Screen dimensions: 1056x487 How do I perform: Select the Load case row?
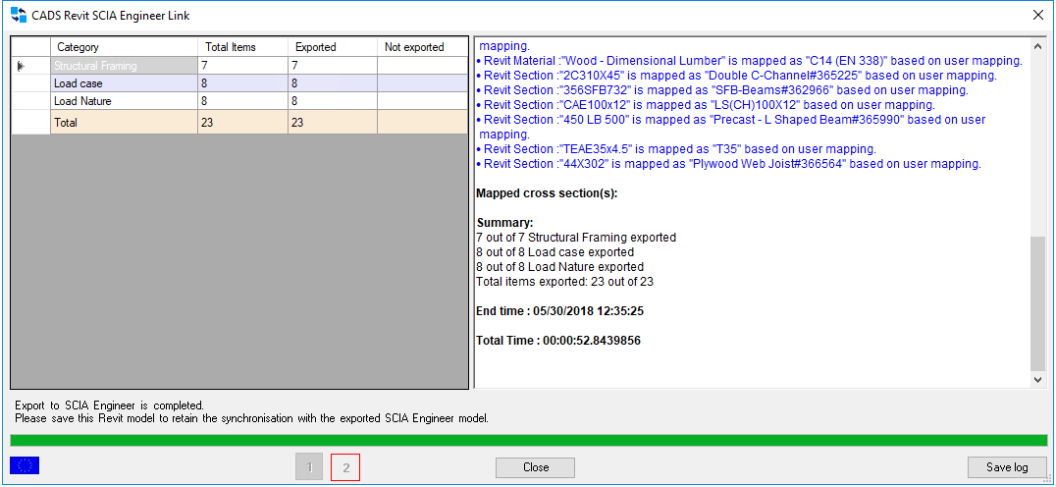[123, 83]
